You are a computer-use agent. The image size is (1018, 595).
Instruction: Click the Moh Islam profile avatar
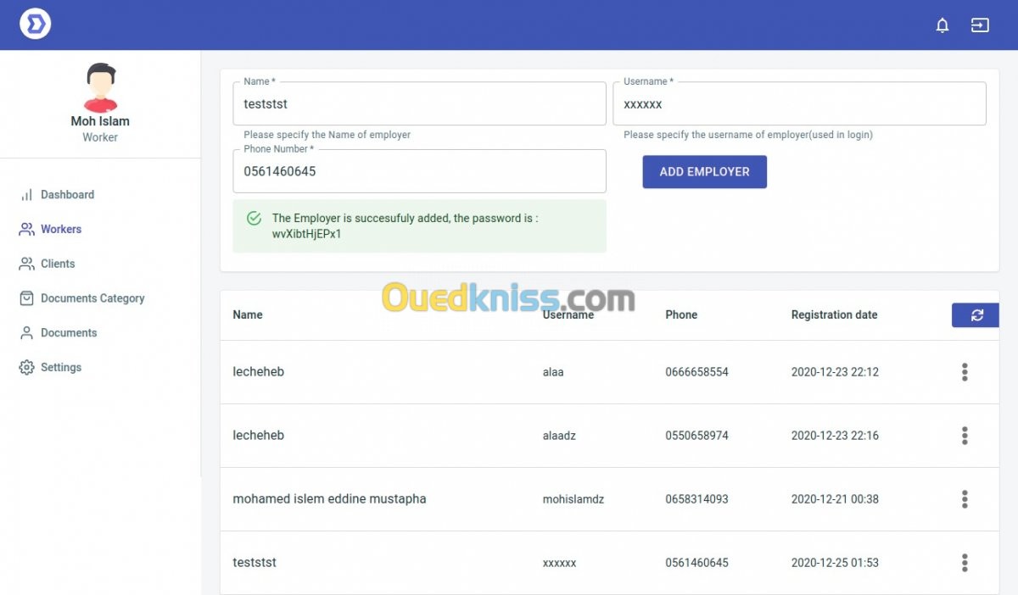pyautogui.click(x=101, y=87)
